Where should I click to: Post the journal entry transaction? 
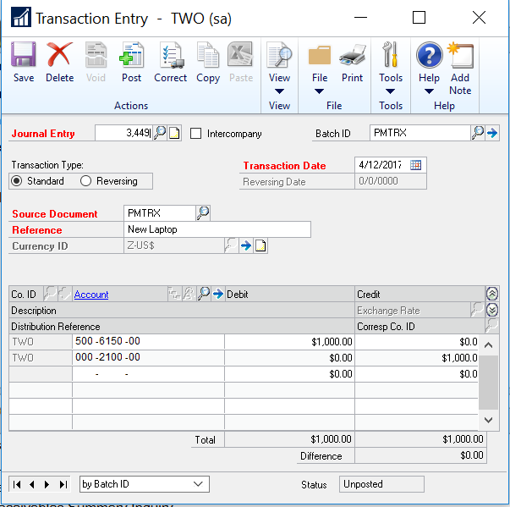(131, 63)
